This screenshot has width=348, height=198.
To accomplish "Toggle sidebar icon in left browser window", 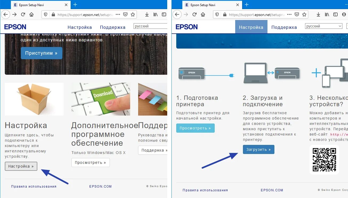I will tap(164, 14).
